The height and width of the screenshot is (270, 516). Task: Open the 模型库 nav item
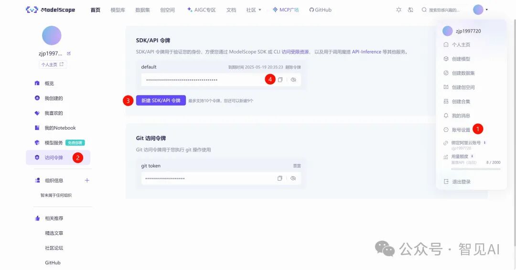pyautogui.click(x=118, y=10)
